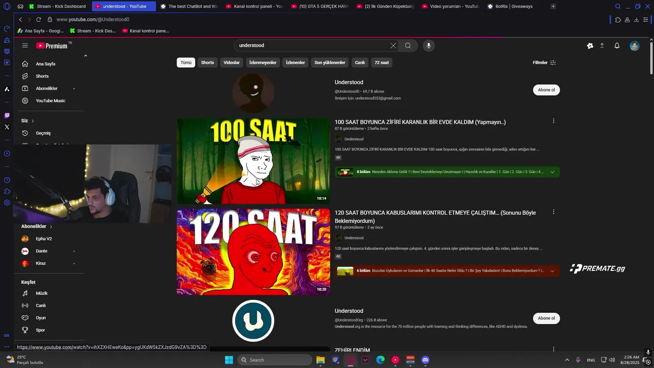Search by voice using the microphone icon
This screenshot has height=368, width=654.
point(429,45)
